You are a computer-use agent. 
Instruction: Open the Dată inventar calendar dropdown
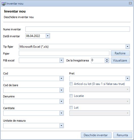pyautogui.click(x=48, y=36)
